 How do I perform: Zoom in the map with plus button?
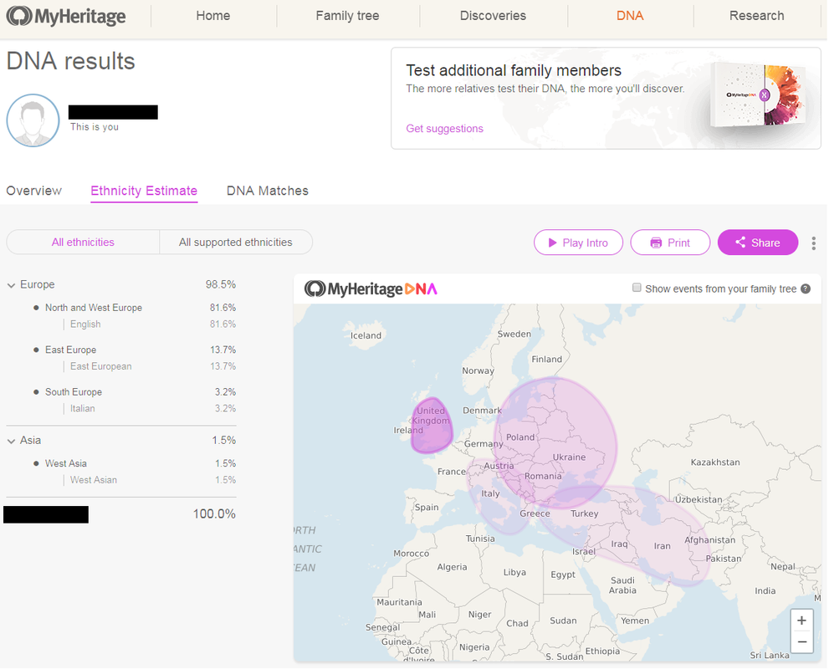[x=801, y=620]
